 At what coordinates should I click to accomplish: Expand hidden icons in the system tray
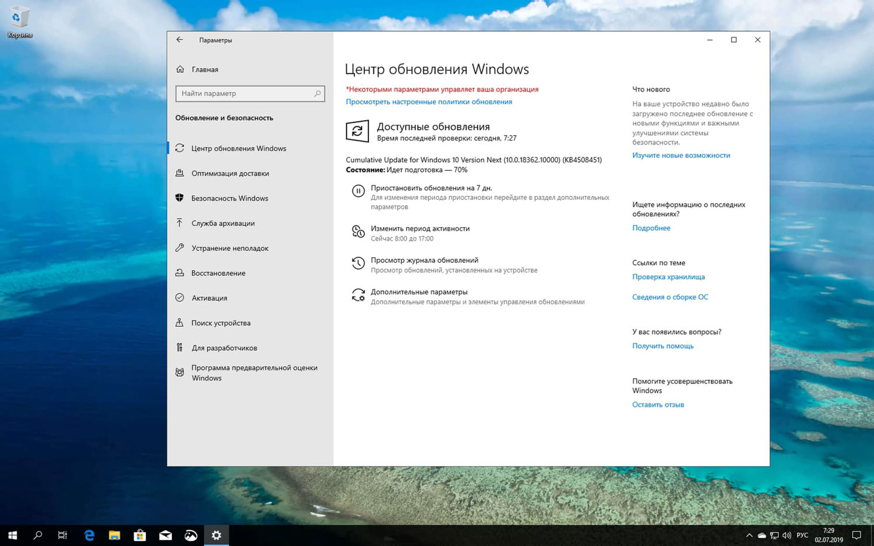tap(749, 534)
